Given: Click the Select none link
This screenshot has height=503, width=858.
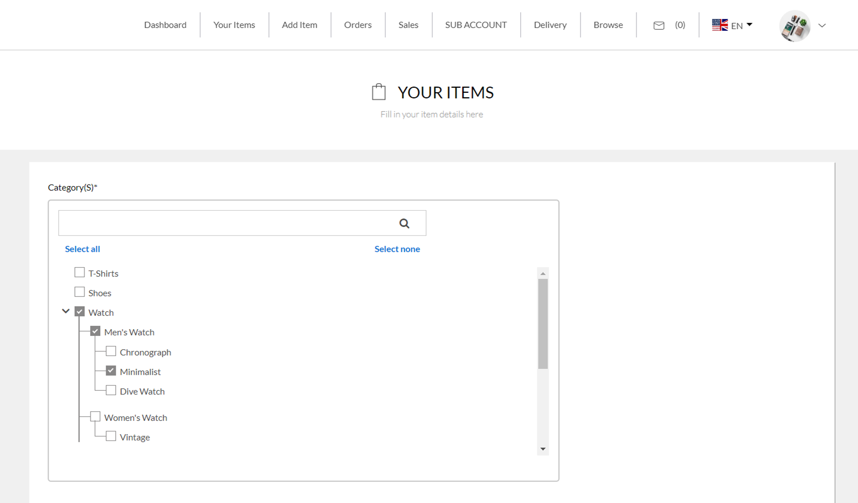Looking at the screenshot, I should pos(397,249).
